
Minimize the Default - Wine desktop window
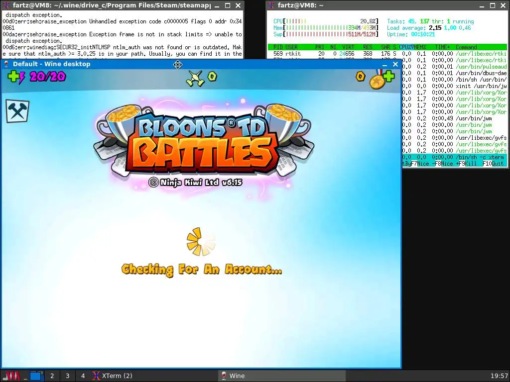[385, 64]
